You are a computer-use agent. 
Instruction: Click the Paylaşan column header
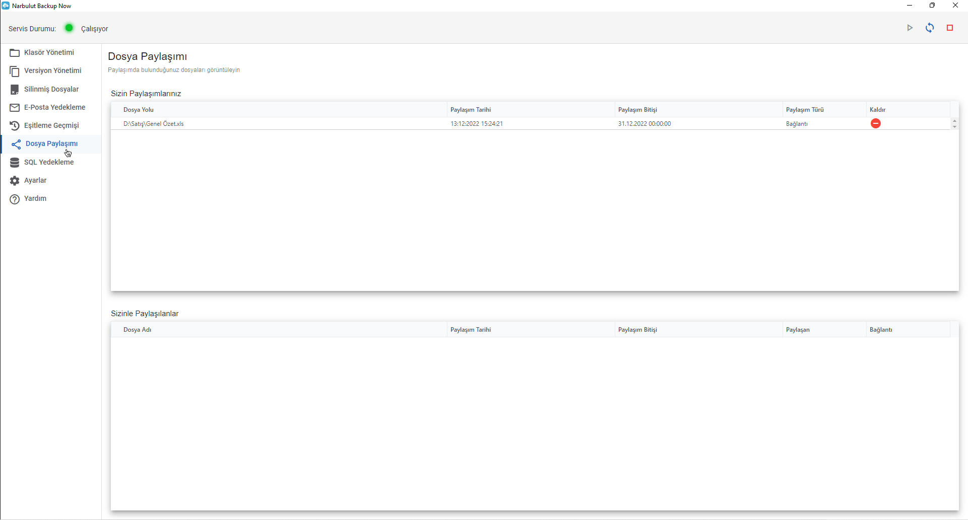point(798,330)
